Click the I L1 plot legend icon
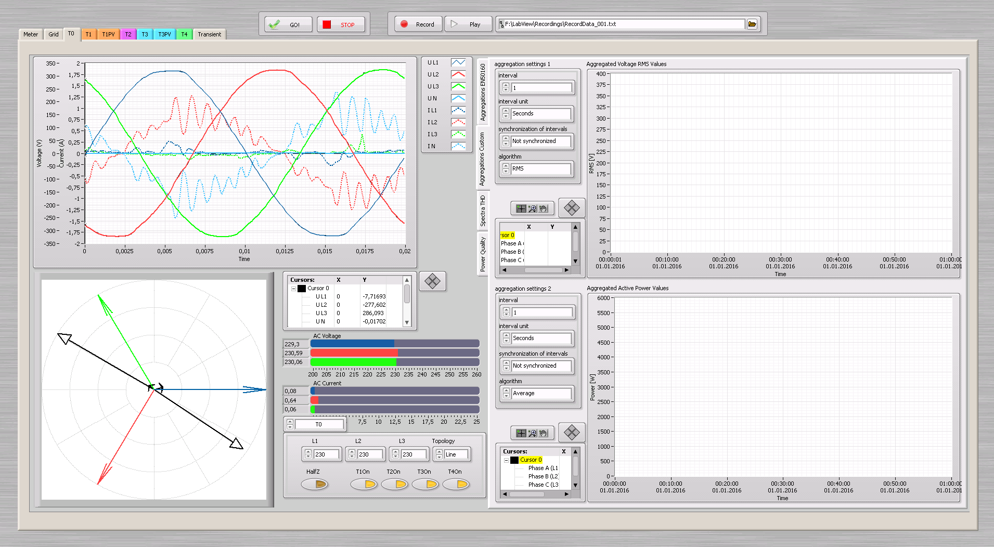The width and height of the screenshot is (994, 547). [458, 110]
